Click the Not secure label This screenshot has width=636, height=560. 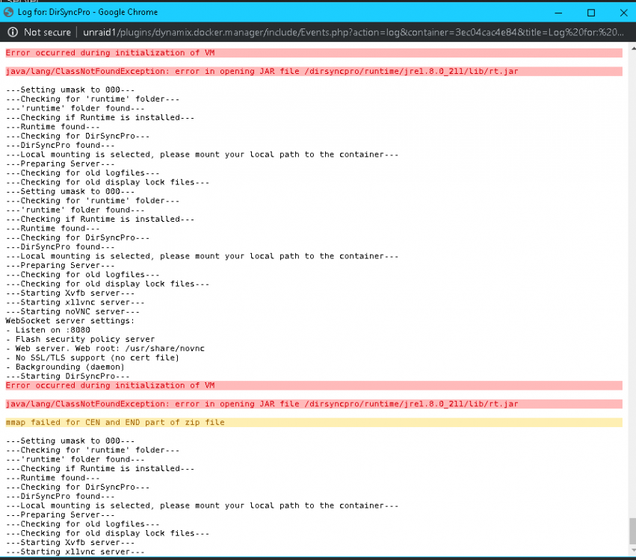coord(47,32)
